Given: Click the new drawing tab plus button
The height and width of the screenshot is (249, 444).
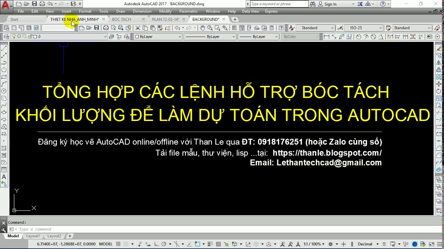Looking at the screenshot, I should (235, 19).
